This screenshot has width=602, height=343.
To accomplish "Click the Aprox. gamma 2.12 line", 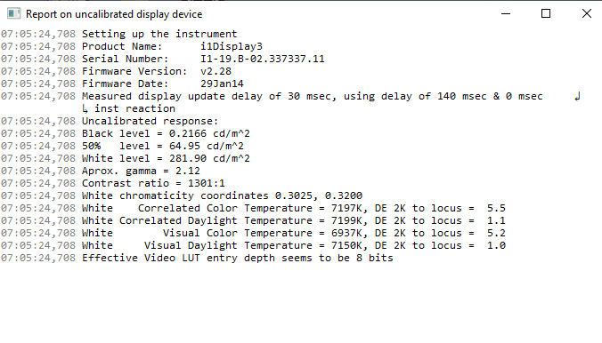I will coord(101,171).
